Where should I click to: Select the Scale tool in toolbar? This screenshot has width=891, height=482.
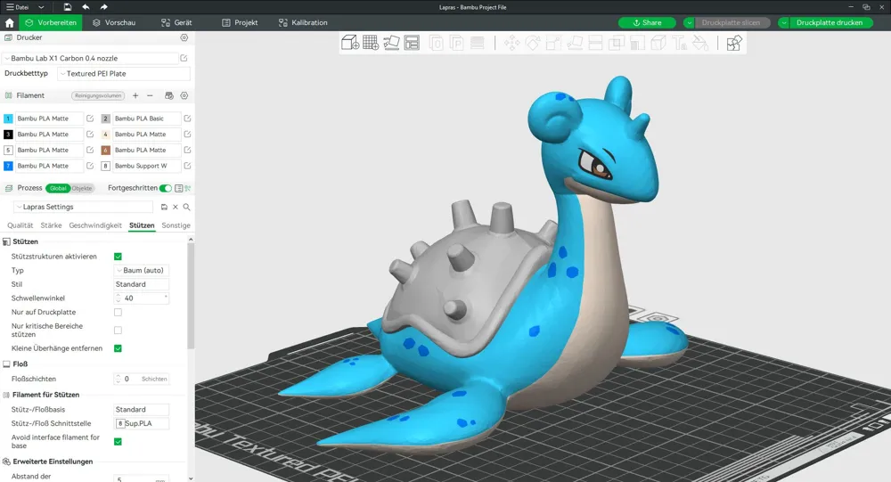(x=553, y=43)
